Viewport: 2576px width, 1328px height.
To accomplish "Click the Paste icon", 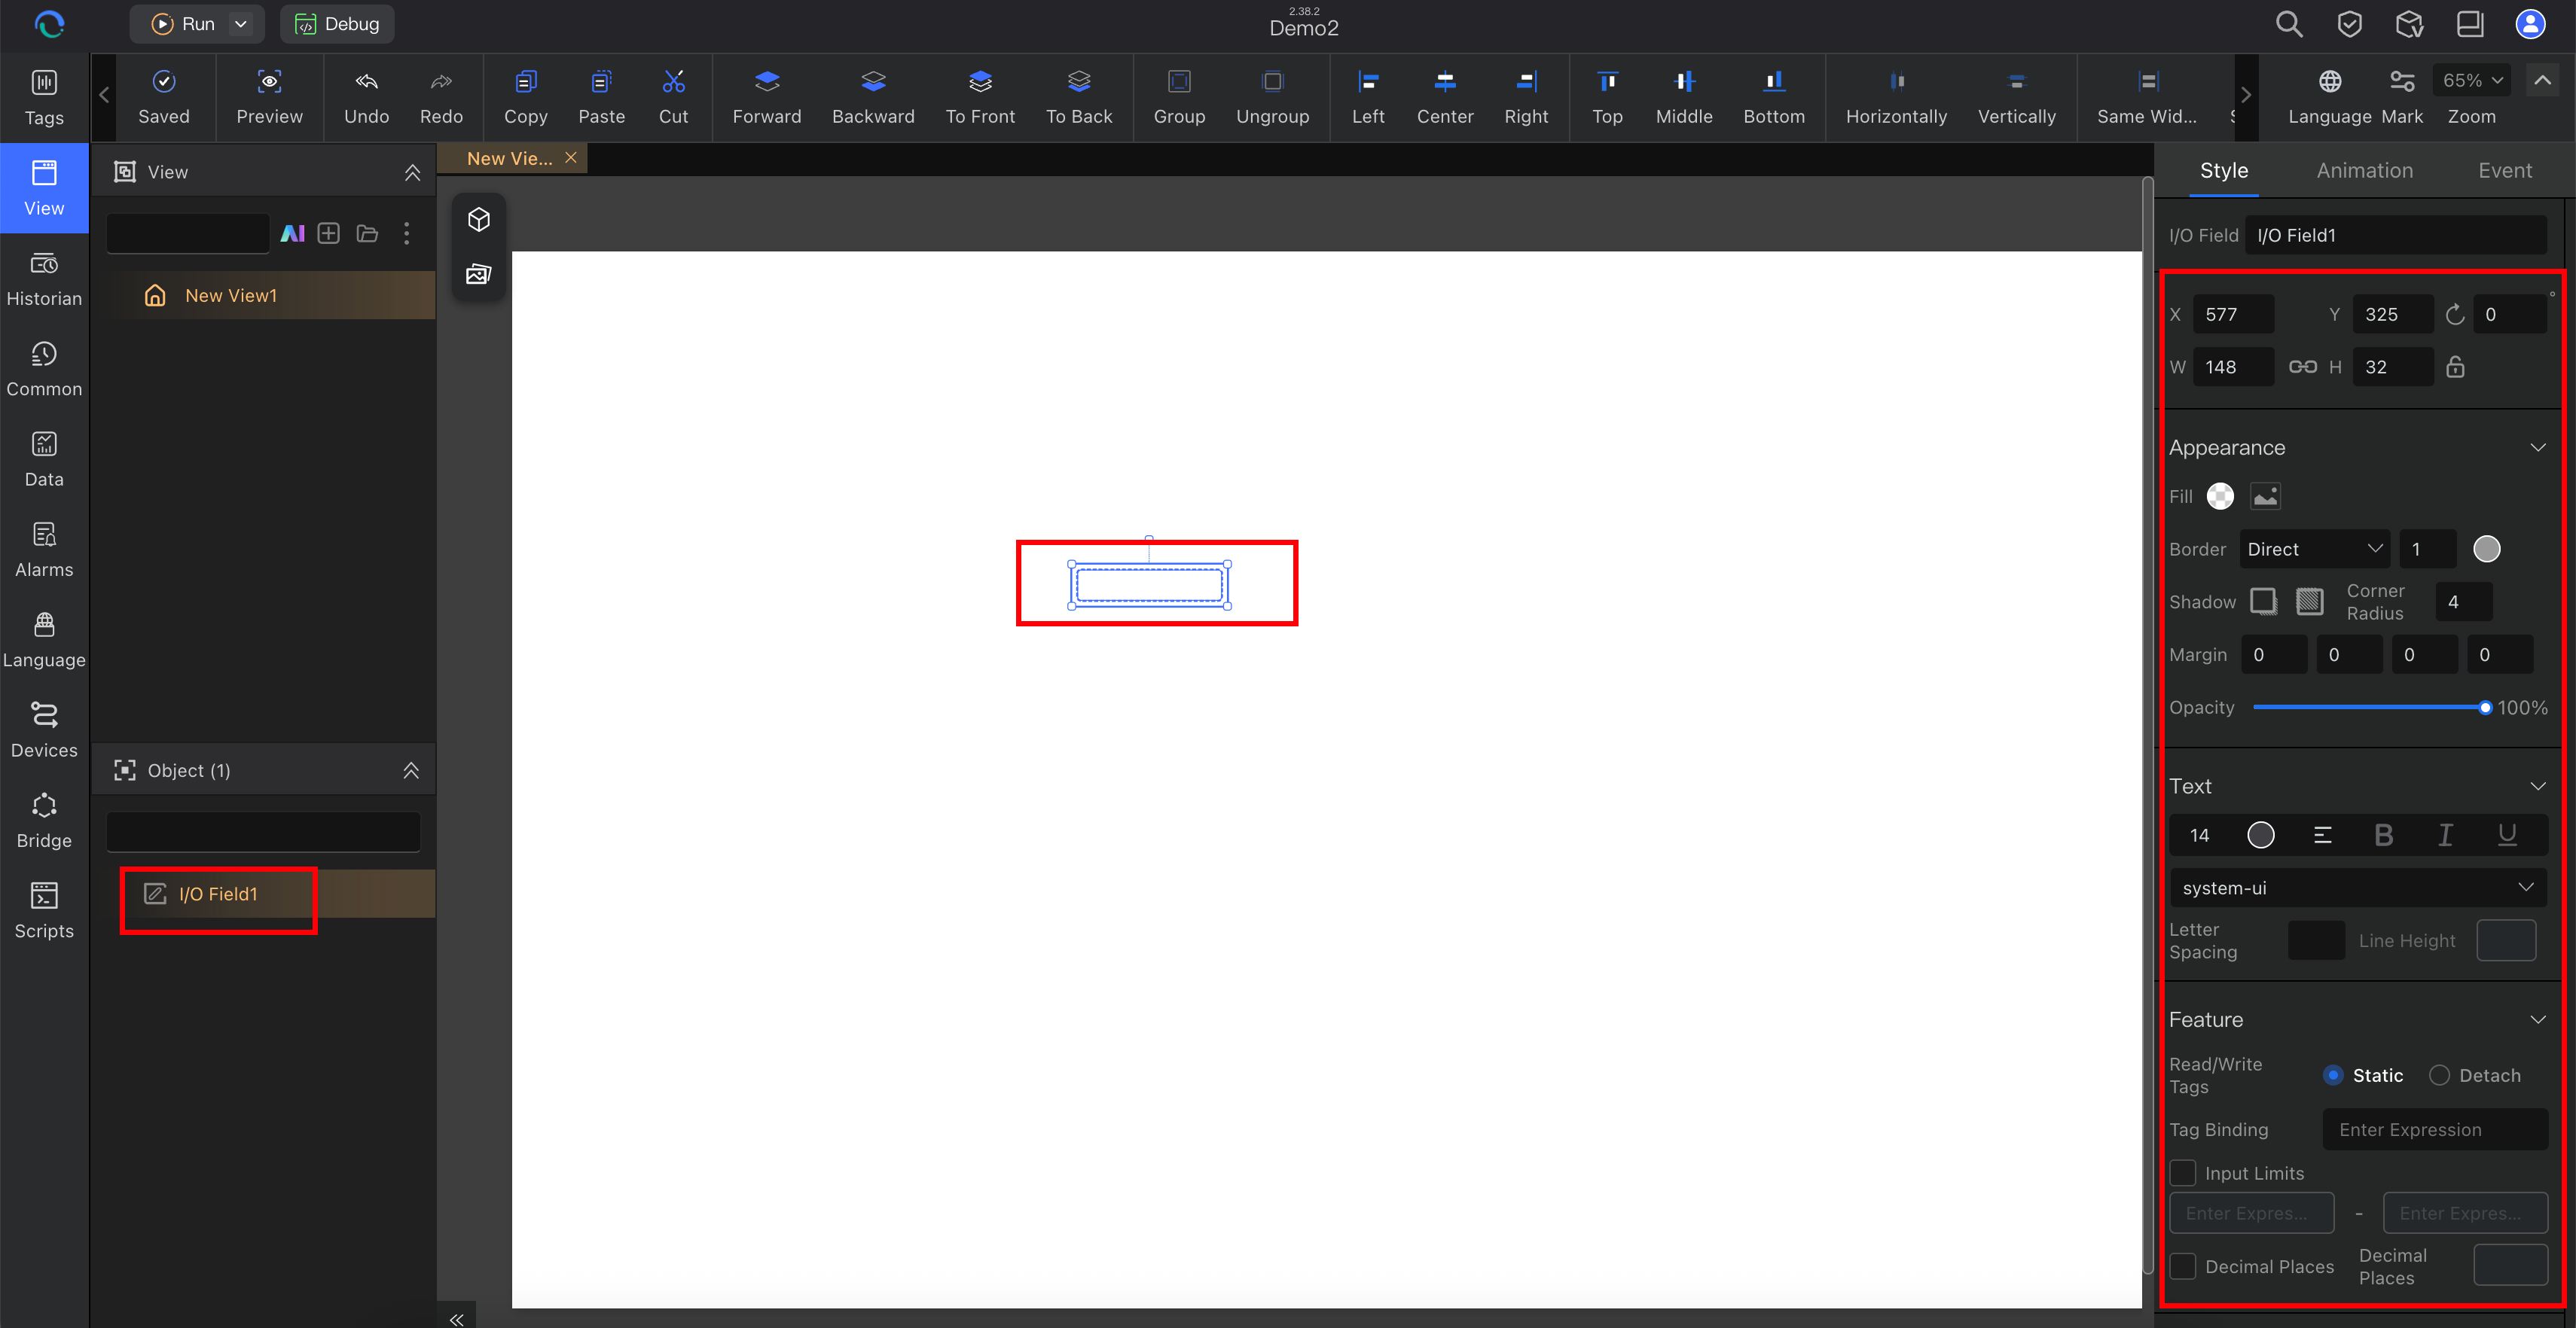I will coord(601,82).
